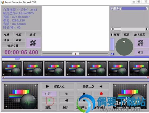Toggle the 连接 join option
Image resolution: width=149 pixels, height=113 pixels.
(x=116, y=35)
